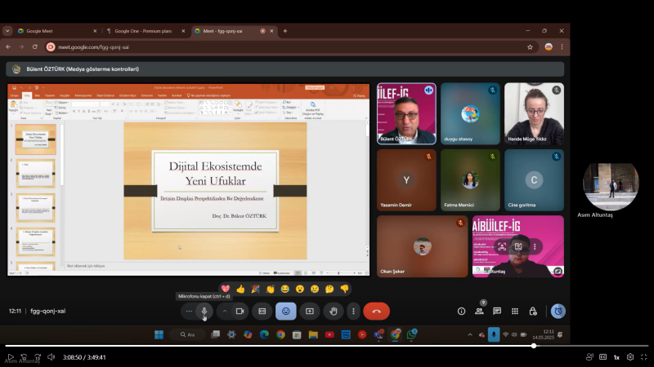Show hidden system tray icons chevron
Viewport: 654px width, 367px height.
point(470,334)
